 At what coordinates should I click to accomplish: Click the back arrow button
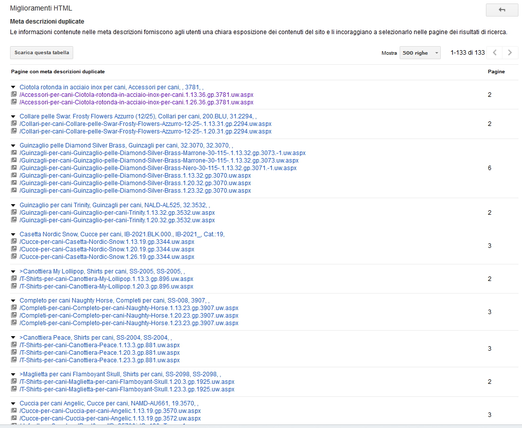tap(502, 10)
